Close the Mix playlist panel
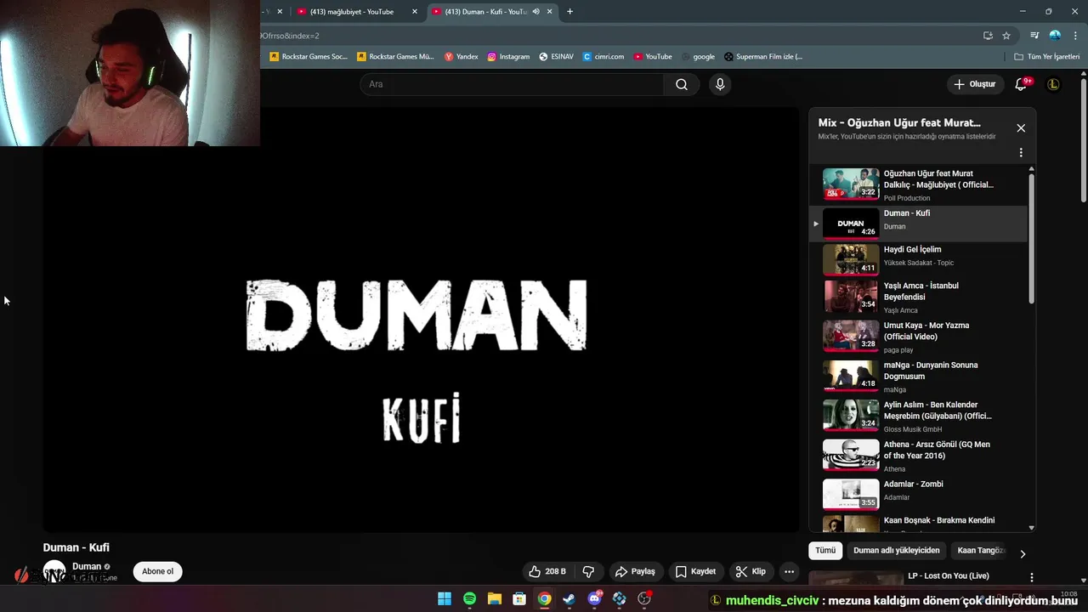The image size is (1088, 612). 1021,127
